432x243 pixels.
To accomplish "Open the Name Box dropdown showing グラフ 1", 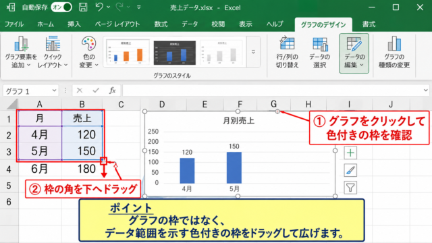I will coord(54,90).
